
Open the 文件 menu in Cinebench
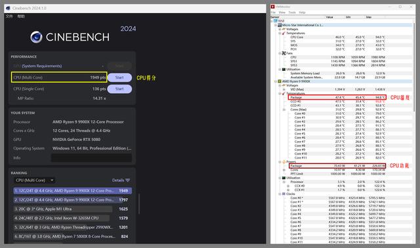click(9, 16)
